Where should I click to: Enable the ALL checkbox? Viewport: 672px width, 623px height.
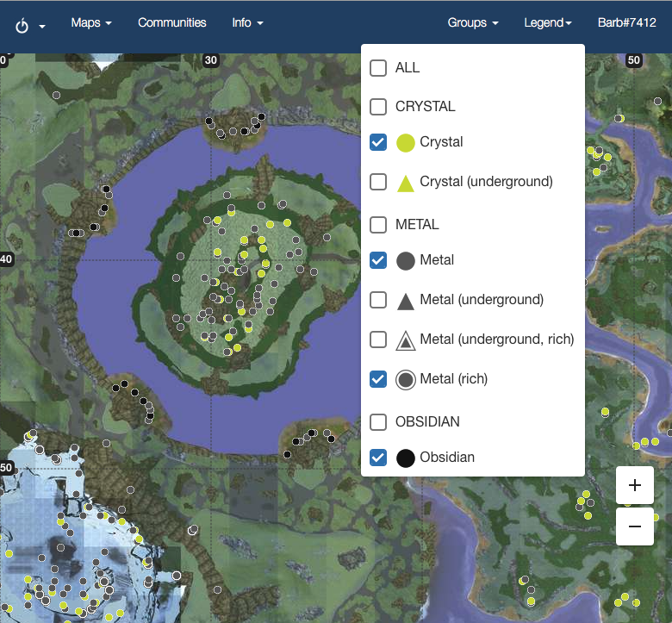pyautogui.click(x=378, y=68)
